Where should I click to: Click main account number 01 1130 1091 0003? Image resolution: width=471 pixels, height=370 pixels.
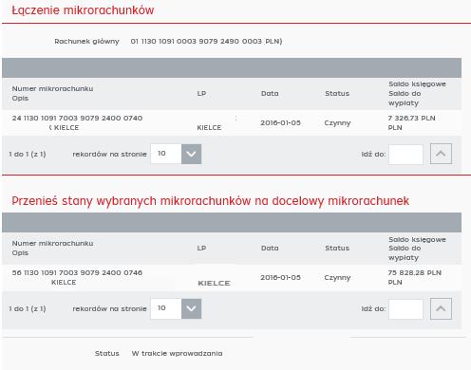(x=206, y=42)
